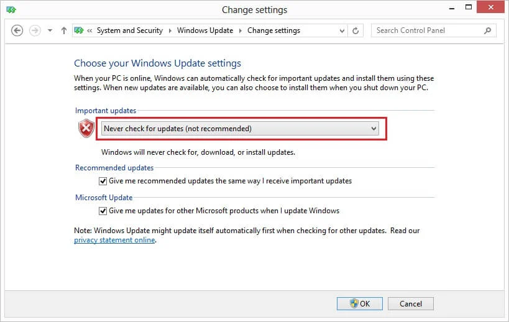Expand the address bar history dropdown
This screenshot has height=322, width=509.
pos(342,30)
